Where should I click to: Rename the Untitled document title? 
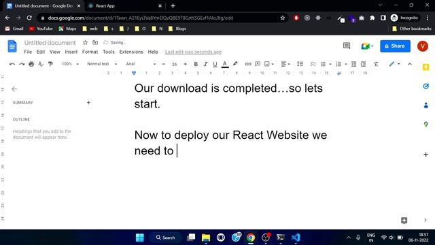point(50,43)
